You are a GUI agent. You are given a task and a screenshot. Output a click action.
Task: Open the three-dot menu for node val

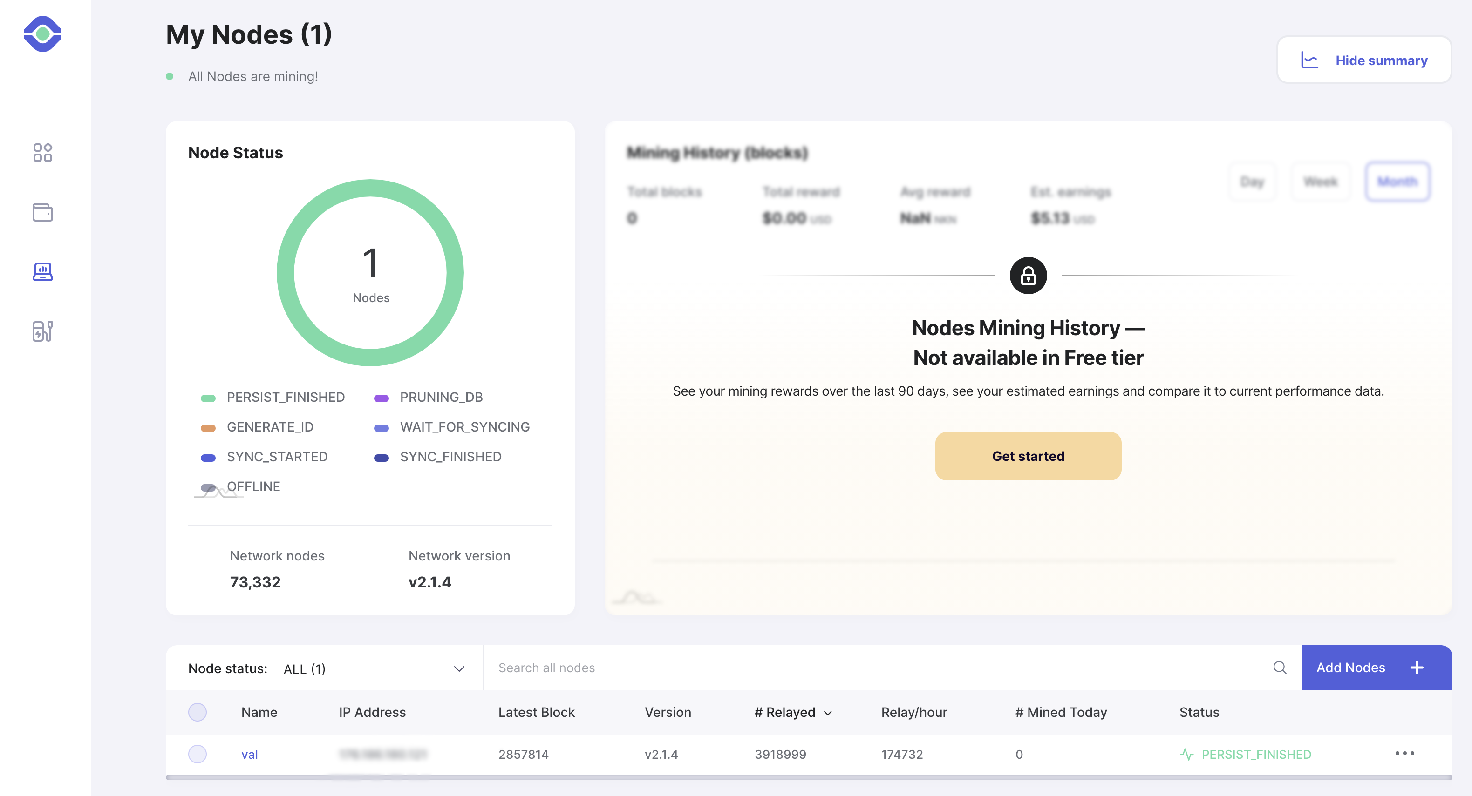[1404, 754]
